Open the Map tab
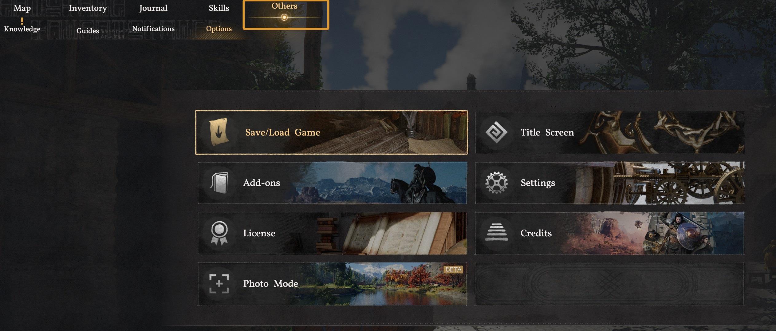Viewport: 776px width, 331px height. click(x=22, y=8)
